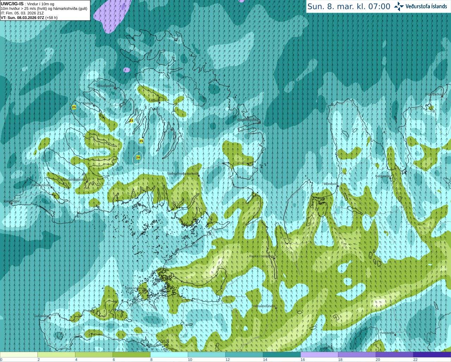Click the Gufuskálar station label
Screen dimensions: 451x362
[x=41, y=316]
